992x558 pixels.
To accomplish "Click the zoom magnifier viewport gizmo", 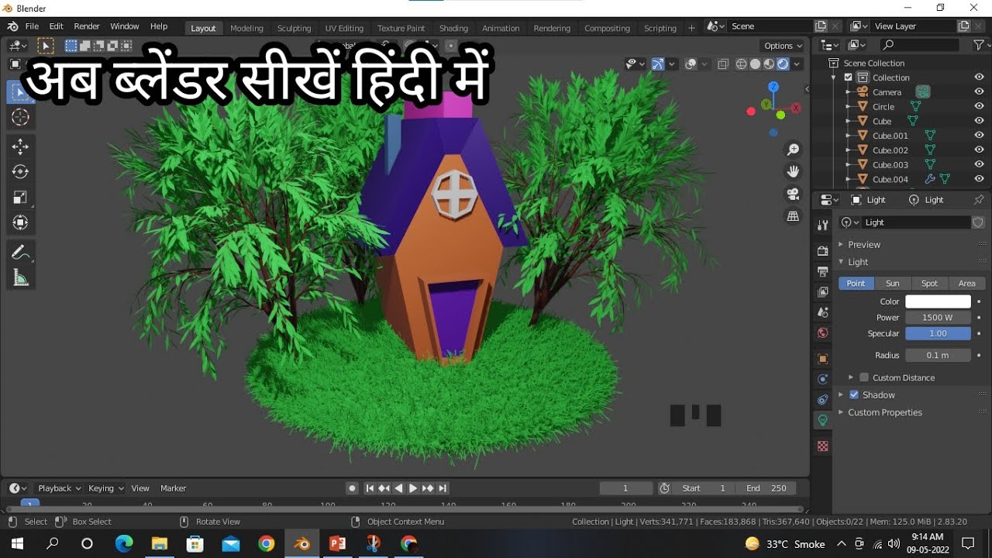I will pyautogui.click(x=793, y=150).
